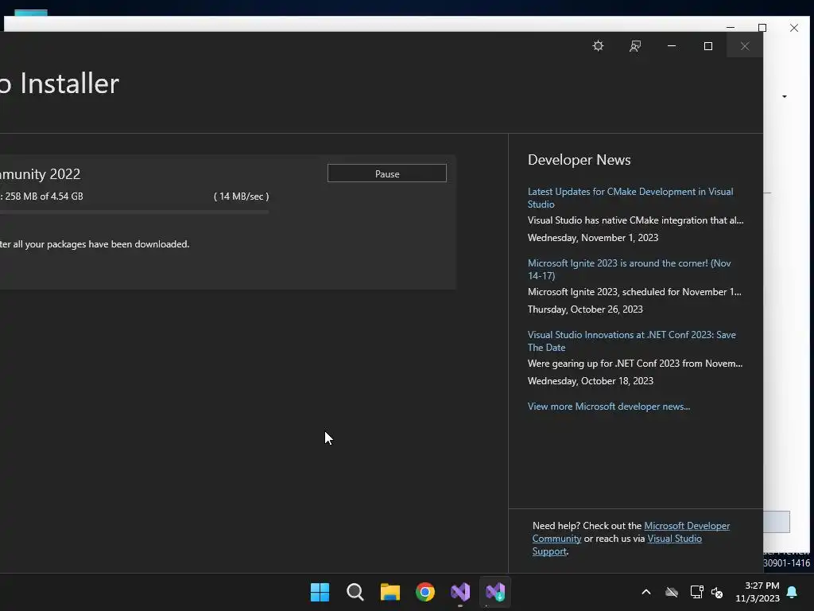The height and width of the screenshot is (611, 814).
Task: Select the 258 MB of 4.54 GB text
Action: coord(45,197)
